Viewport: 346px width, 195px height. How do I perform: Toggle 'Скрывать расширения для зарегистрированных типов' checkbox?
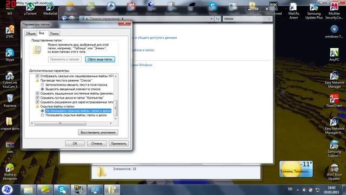(37, 102)
